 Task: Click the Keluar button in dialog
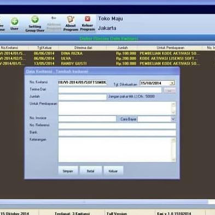(113, 171)
